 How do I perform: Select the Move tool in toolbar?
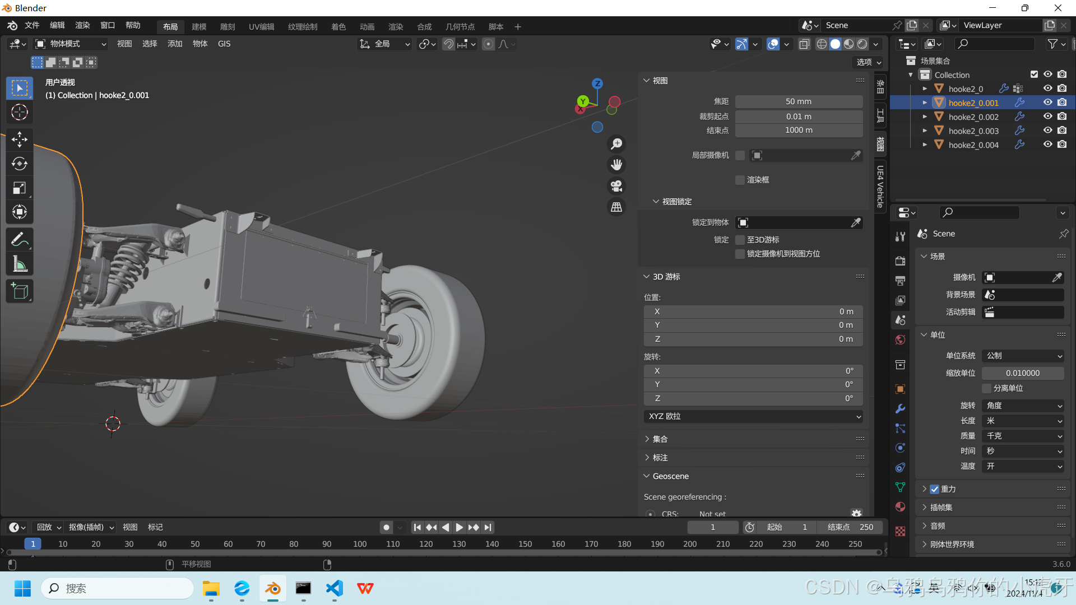point(20,139)
